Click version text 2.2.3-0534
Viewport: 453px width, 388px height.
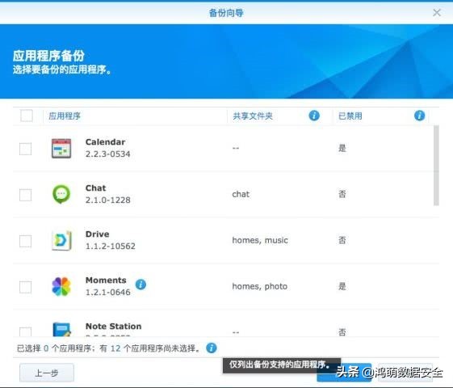[107, 154]
